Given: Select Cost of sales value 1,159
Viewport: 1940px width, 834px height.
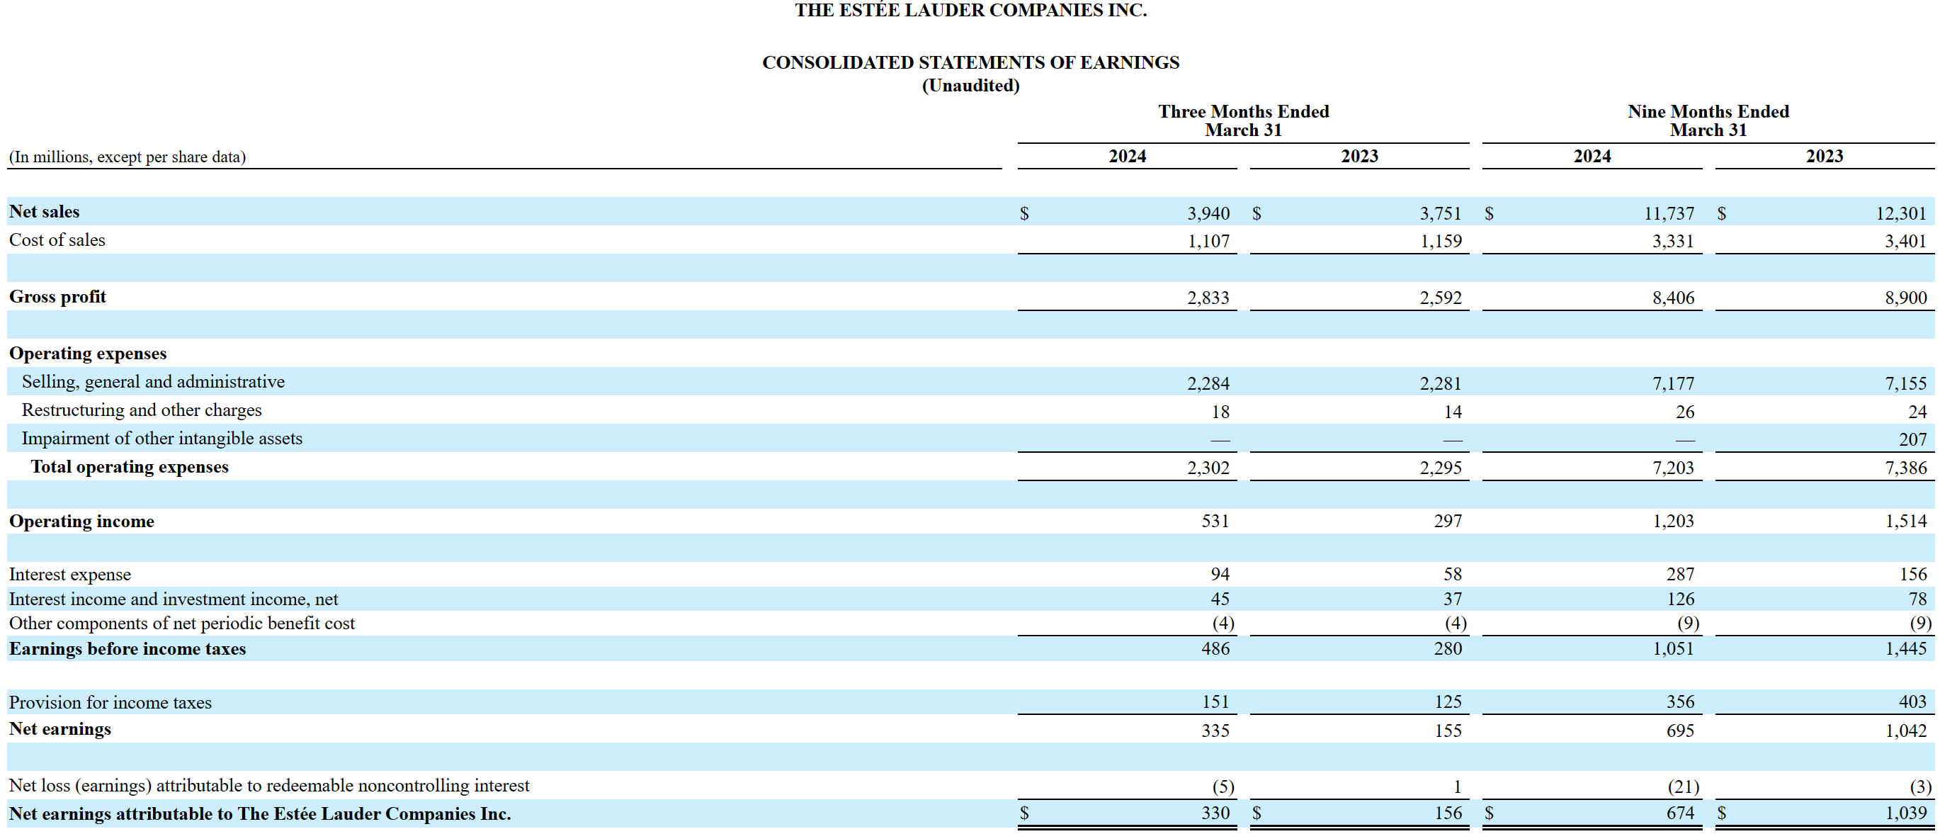Looking at the screenshot, I should [x=1441, y=242].
